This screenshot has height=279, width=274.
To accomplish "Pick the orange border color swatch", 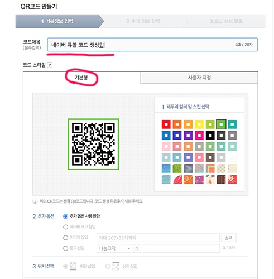I will [x=177, y=124].
